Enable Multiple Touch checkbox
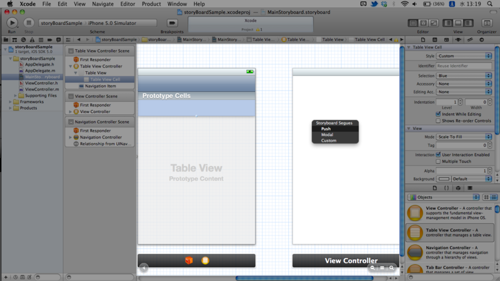The height and width of the screenshot is (281, 500). point(438,161)
